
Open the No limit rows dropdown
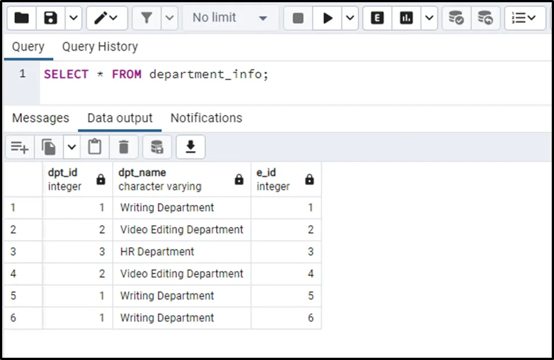(x=229, y=18)
